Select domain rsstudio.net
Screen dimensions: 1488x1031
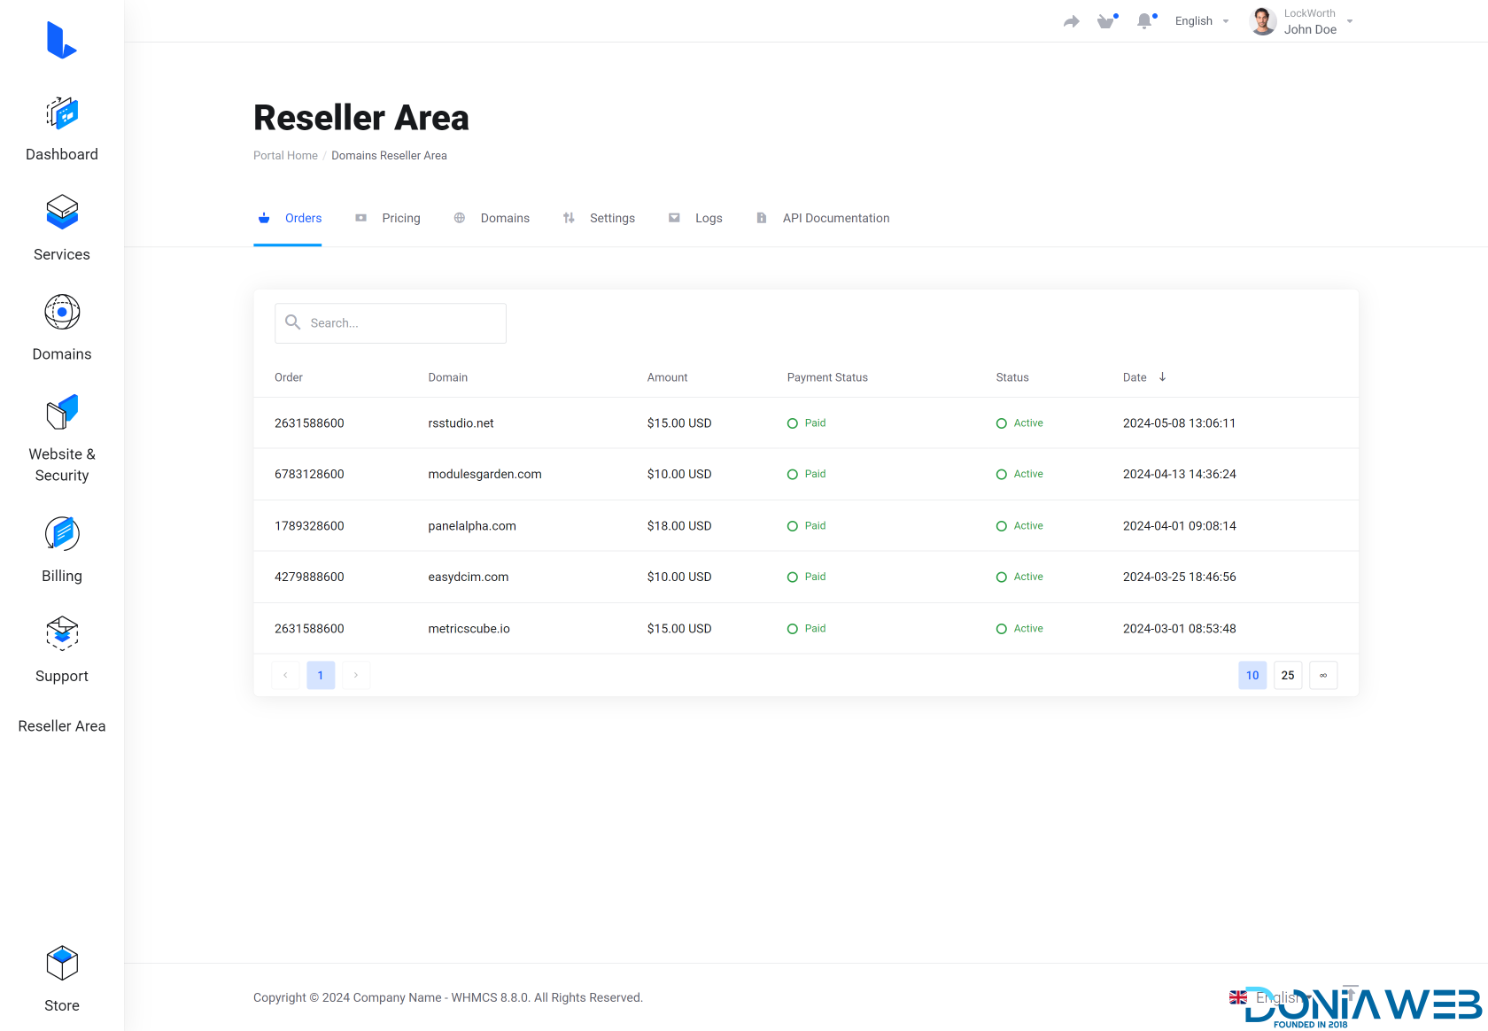click(461, 423)
